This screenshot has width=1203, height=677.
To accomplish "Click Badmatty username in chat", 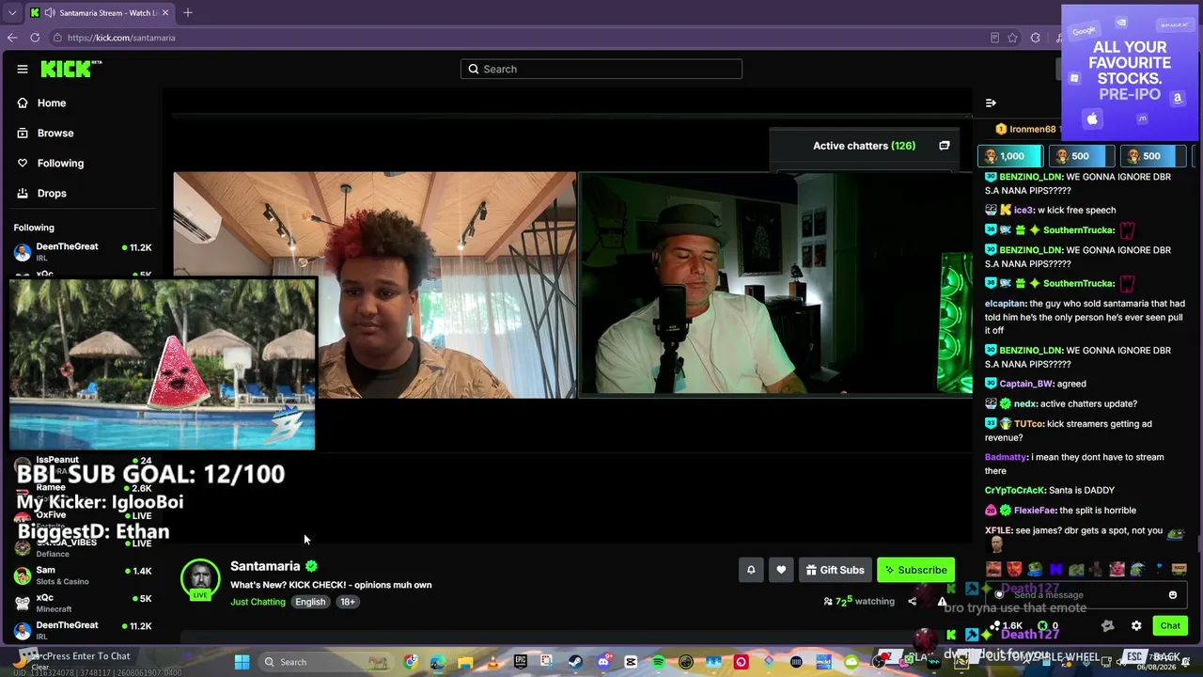I will [1006, 457].
